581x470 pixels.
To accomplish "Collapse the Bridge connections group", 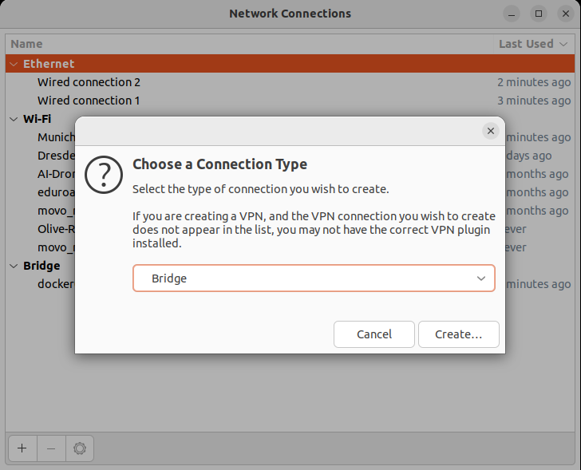I will [x=14, y=266].
